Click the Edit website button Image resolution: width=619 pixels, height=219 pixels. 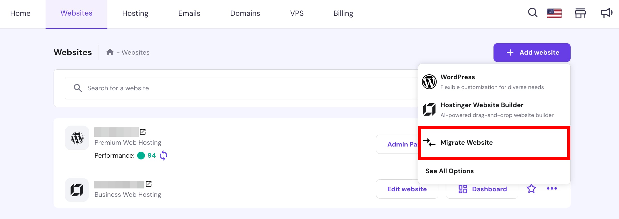pos(407,189)
